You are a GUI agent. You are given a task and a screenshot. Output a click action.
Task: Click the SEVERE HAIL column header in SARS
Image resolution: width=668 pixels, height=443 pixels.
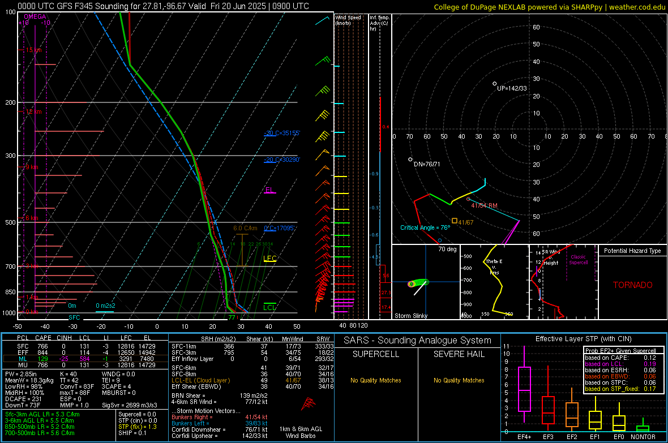[x=459, y=354]
